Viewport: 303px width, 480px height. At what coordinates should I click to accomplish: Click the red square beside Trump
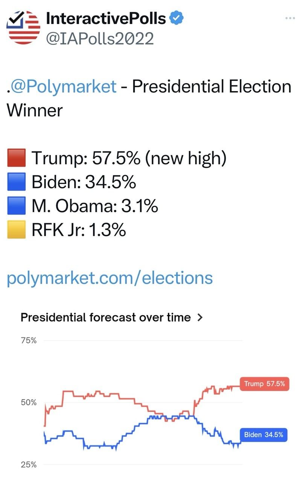point(17,158)
